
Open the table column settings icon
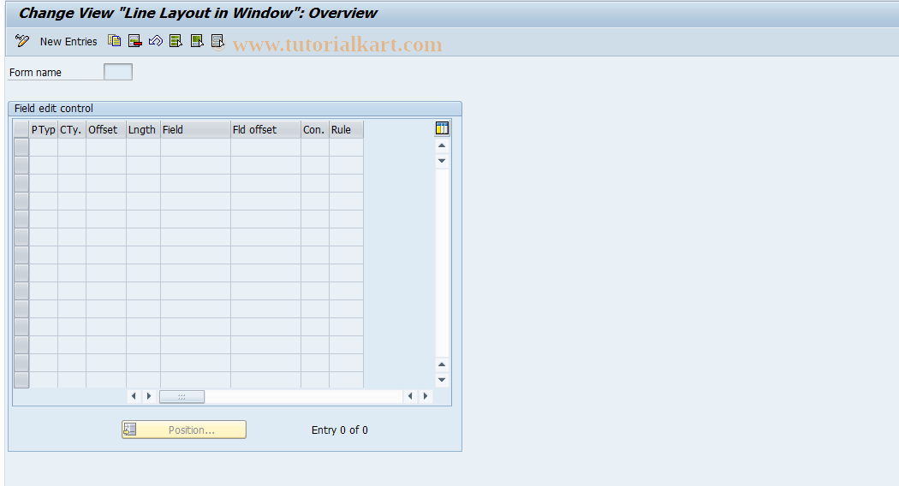click(x=442, y=128)
